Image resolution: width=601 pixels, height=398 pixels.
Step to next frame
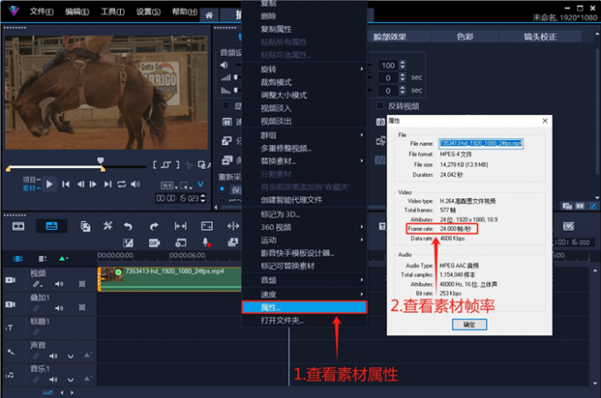93,185
